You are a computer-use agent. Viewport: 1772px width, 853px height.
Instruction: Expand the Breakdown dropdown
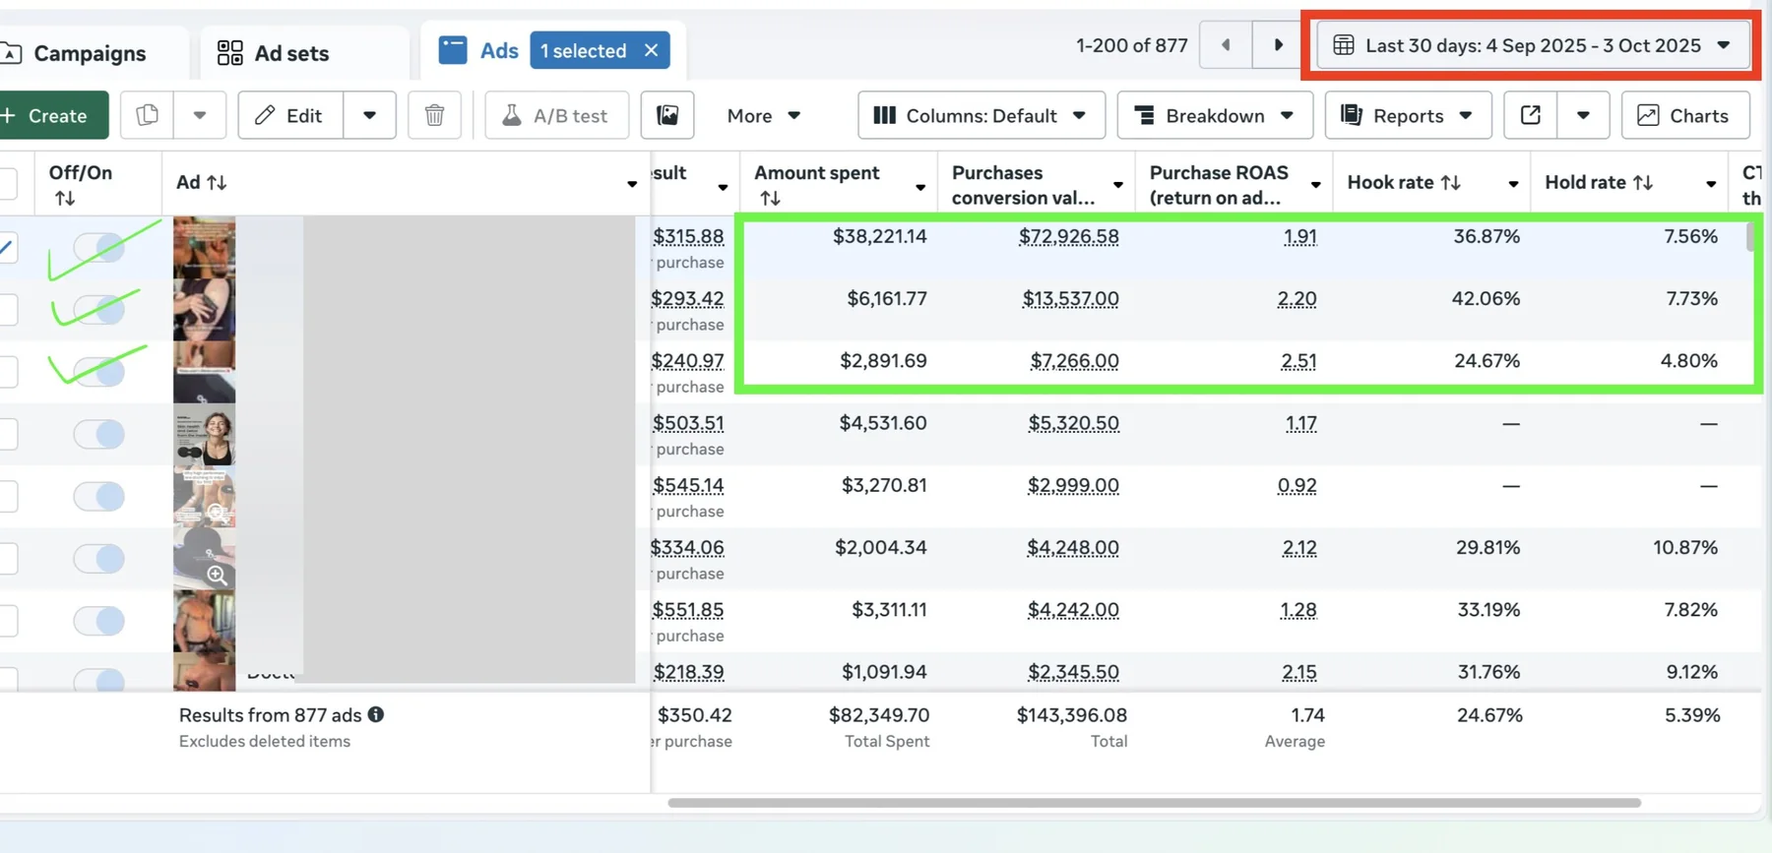click(1215, 115)
